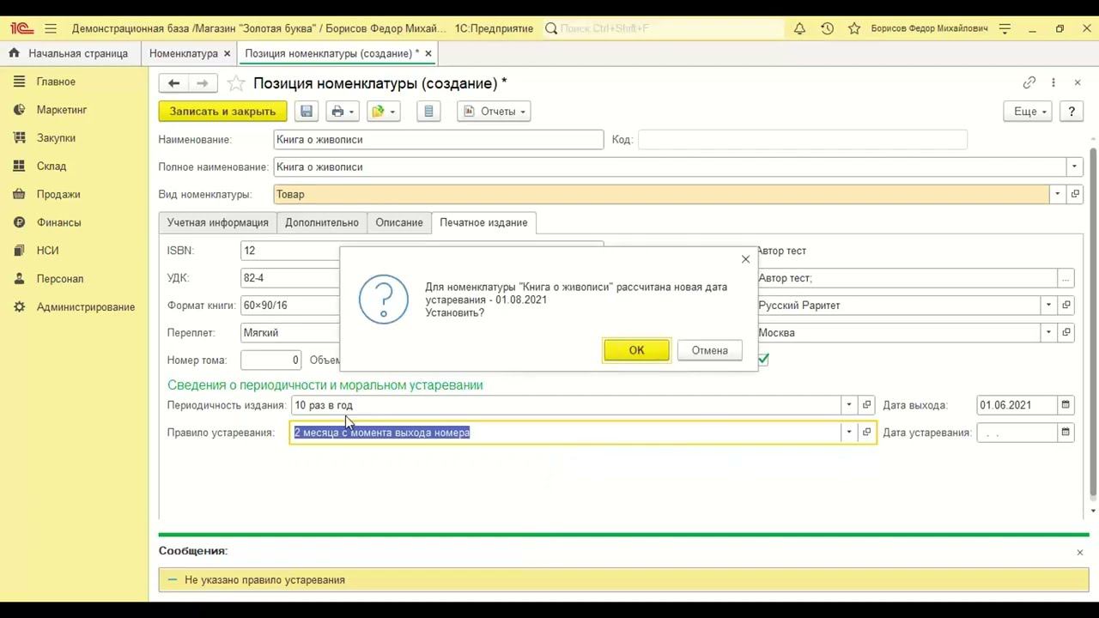The width and height of the screenshot is (1099, 618).
Task: Go forward with the right arrow
Action: 203,83
